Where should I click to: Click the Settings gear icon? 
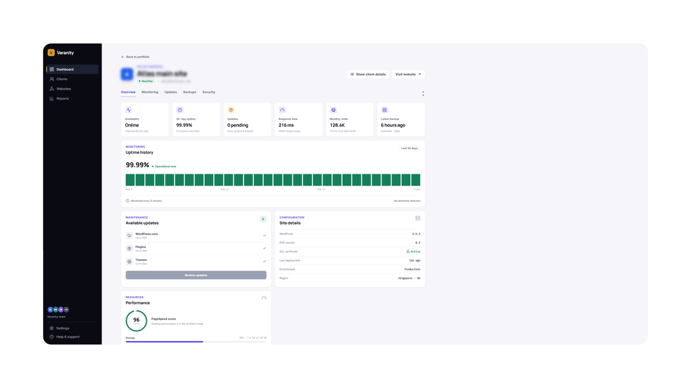(x=52, y=328)
